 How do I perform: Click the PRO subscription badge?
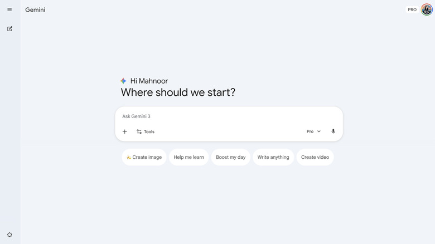point(412,9)
